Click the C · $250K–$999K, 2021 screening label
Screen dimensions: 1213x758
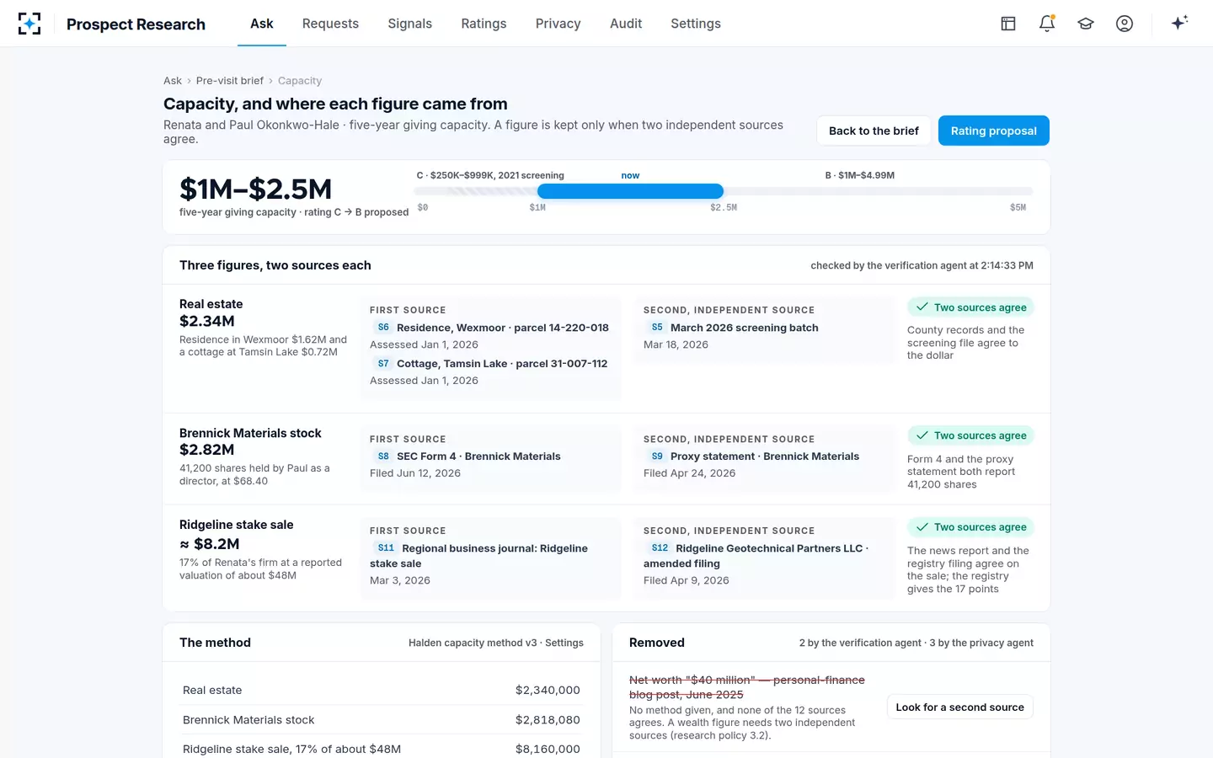pos(490,175)
